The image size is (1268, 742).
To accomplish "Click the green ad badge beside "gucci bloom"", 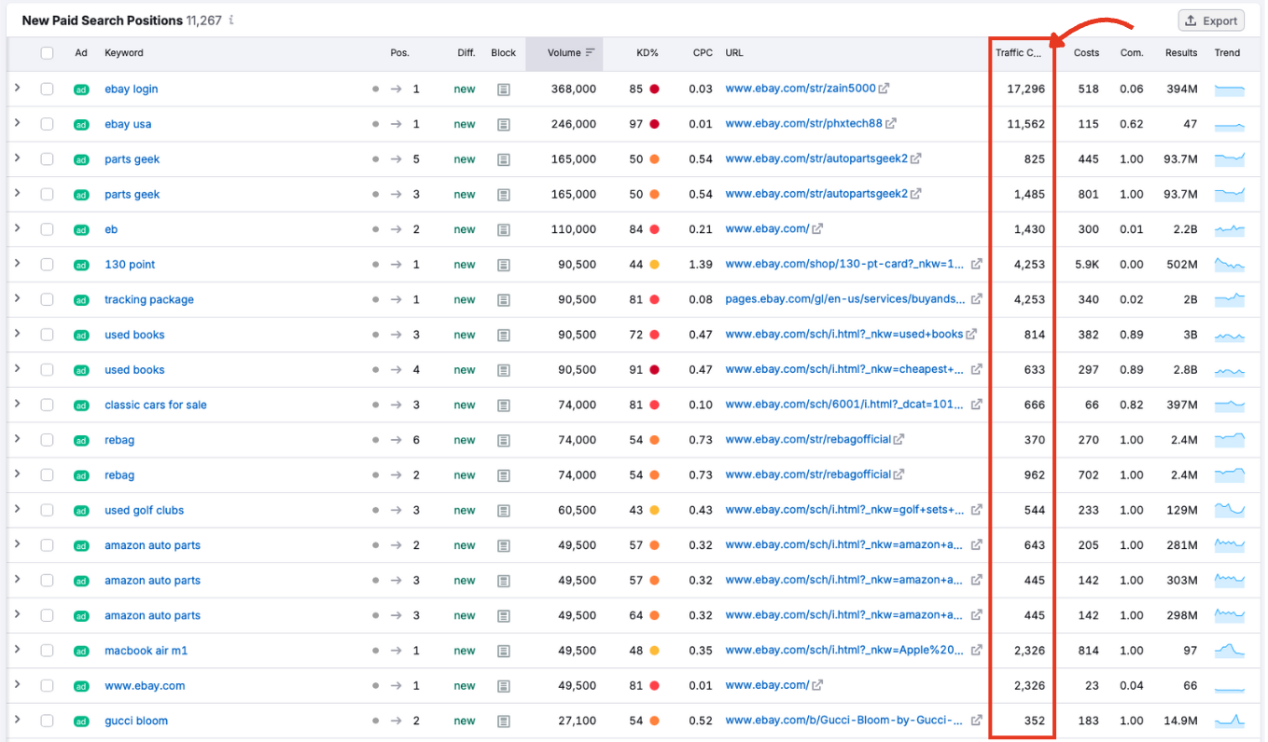I will [81, 721].
